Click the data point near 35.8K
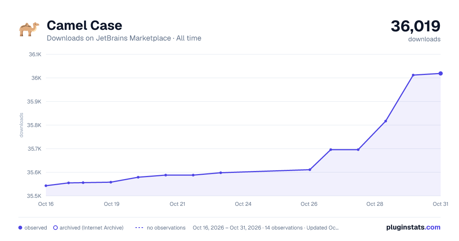The height and width of the screenshot is (241, 459). [x=386, y=121]
